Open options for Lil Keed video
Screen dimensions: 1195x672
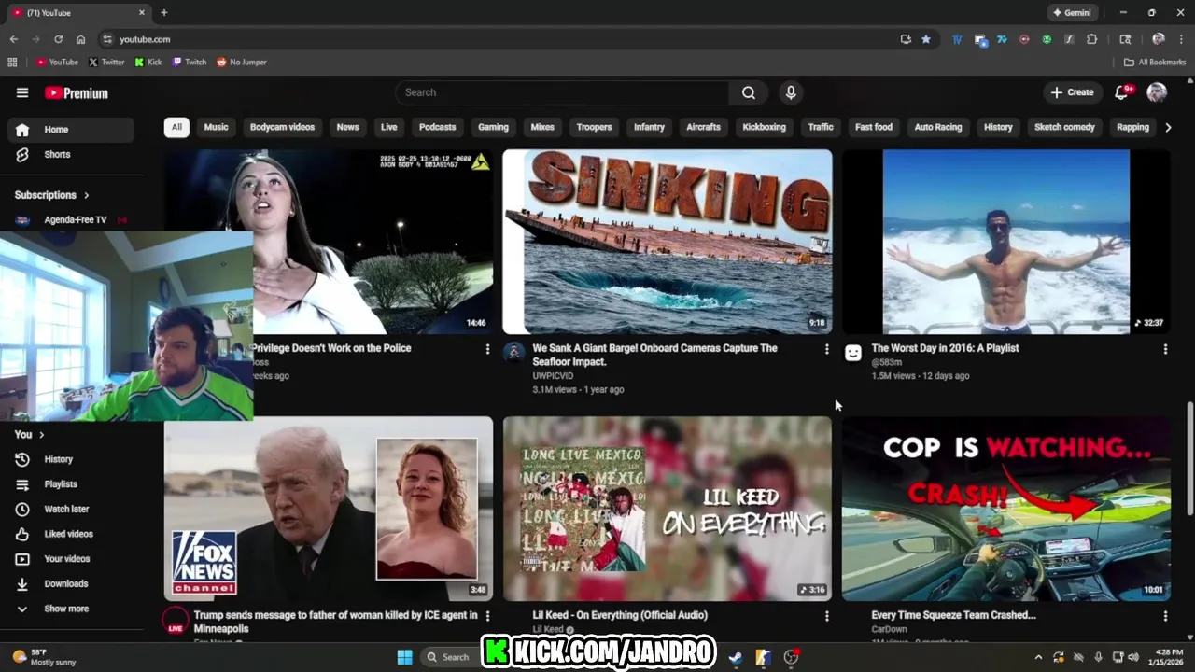pyautogui.click(x=826, y=616)
